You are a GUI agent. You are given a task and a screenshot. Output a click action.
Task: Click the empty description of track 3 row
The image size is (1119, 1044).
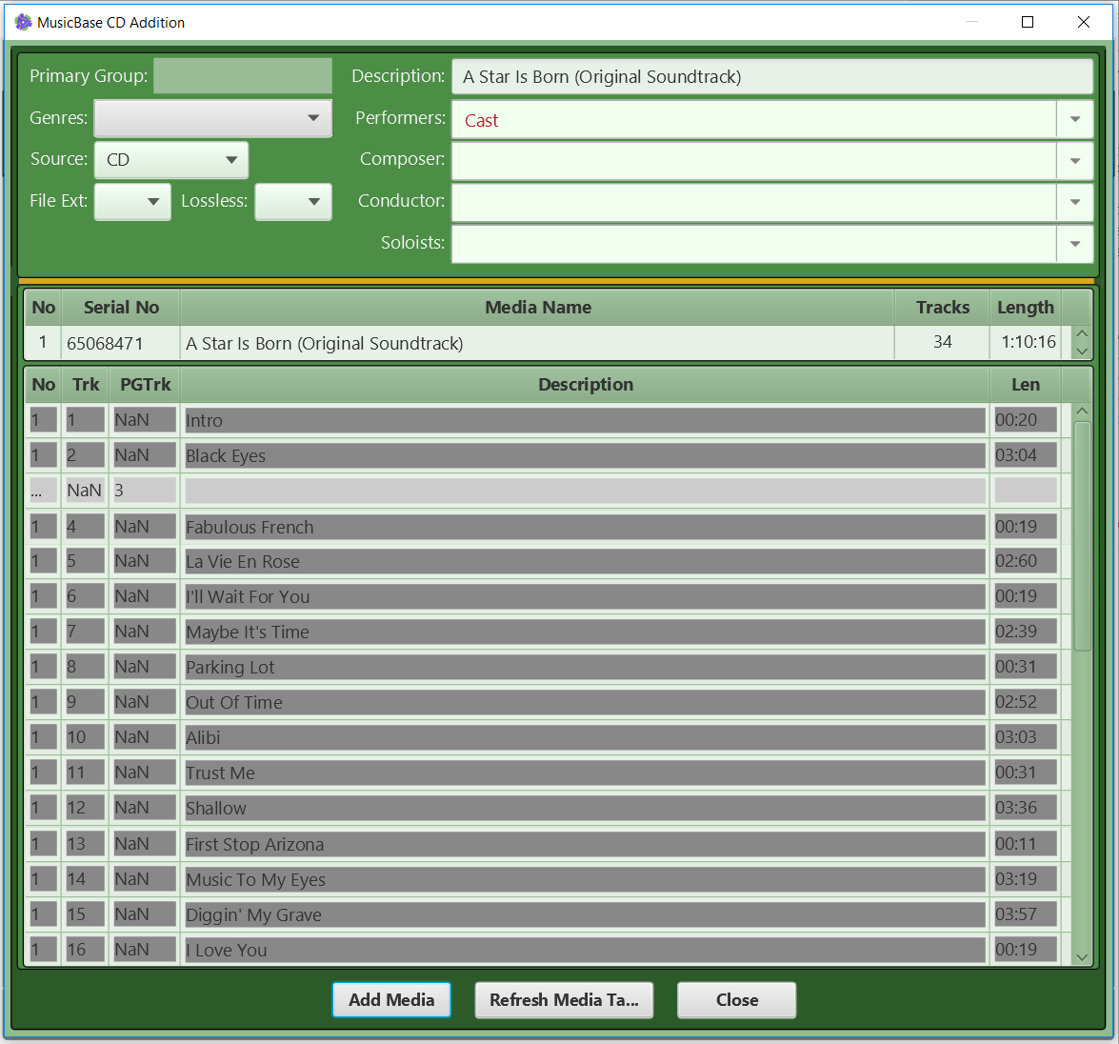click(x=585, y=491)
